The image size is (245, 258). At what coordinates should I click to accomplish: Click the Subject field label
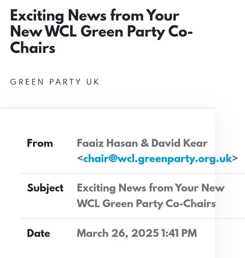point(45,188)
